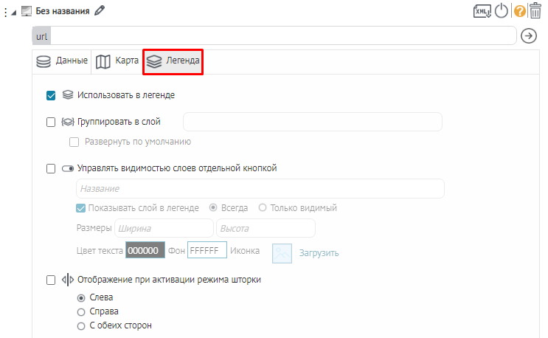The width and height of the screenshot is (548, 338).
Task: Click the XML export icon
Action: [482, 11]
